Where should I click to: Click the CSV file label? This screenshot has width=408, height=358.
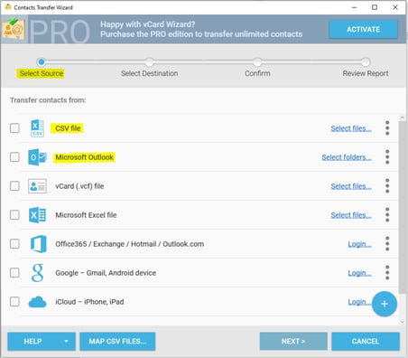click(x=68, y=128)
